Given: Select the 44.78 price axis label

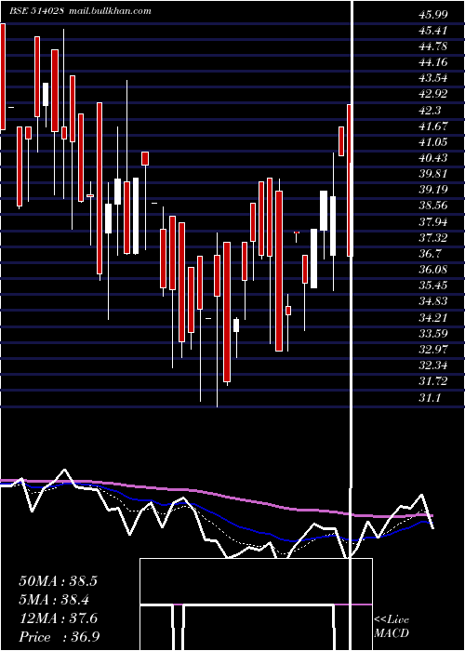Looking at the screenshot, I should point(433,46).
